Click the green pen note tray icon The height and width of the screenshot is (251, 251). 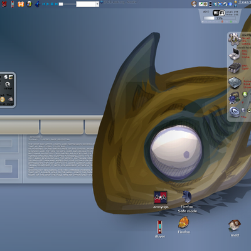coord(201,4)
